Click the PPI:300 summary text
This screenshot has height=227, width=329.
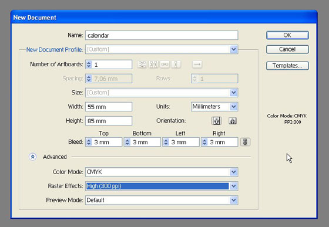tap(293, 122)
